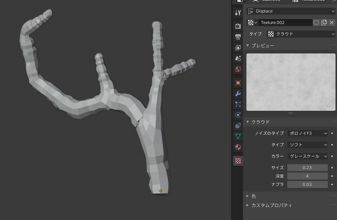Image resolution: width=337 pixels, height=220 pixels.
Task: Click the サイズ 0.23 value field
Action: 308,168
